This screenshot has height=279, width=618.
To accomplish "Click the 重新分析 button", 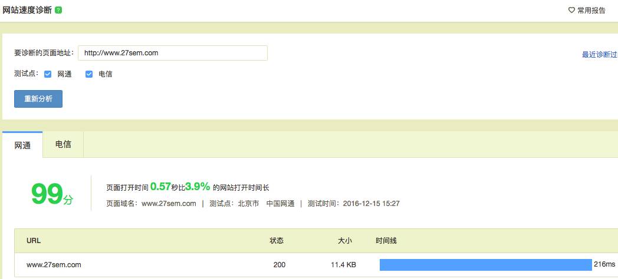I will point(38,99).
